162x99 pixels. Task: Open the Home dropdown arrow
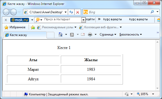[66, 34]
